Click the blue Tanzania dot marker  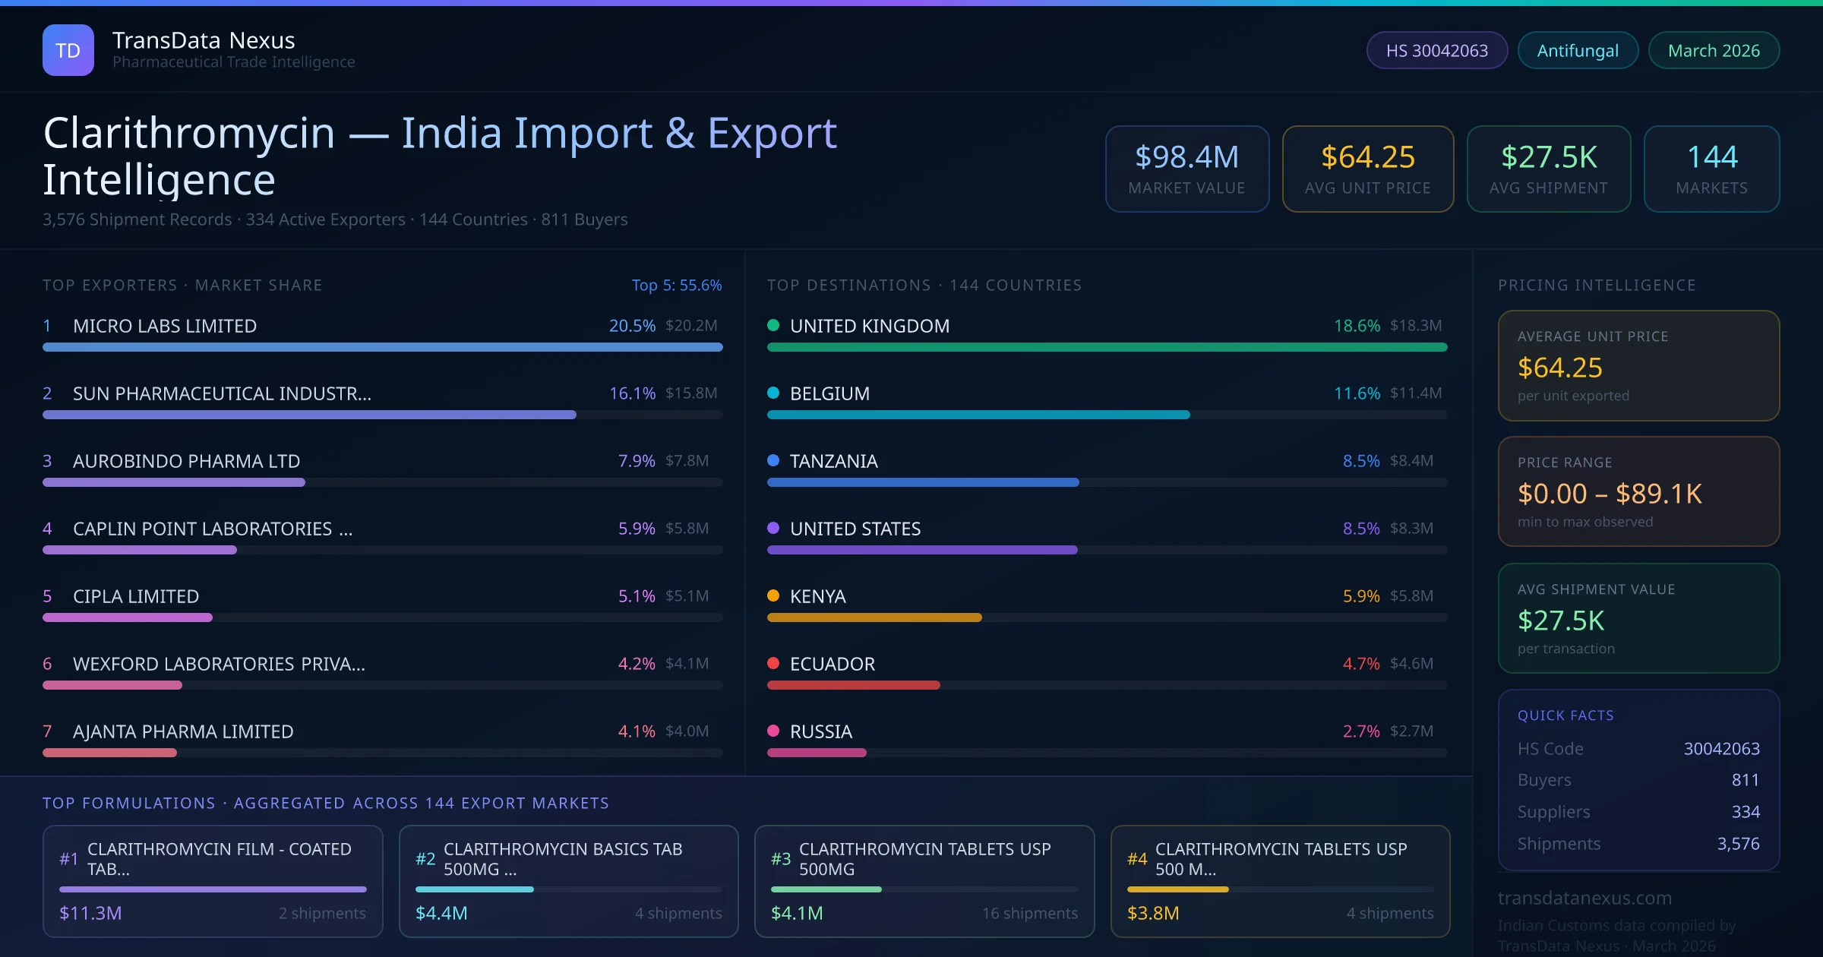click(773, 461)
